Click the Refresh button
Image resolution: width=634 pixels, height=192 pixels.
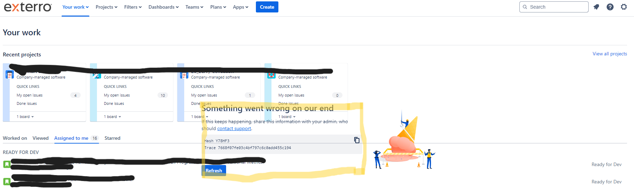click(214, 171)
